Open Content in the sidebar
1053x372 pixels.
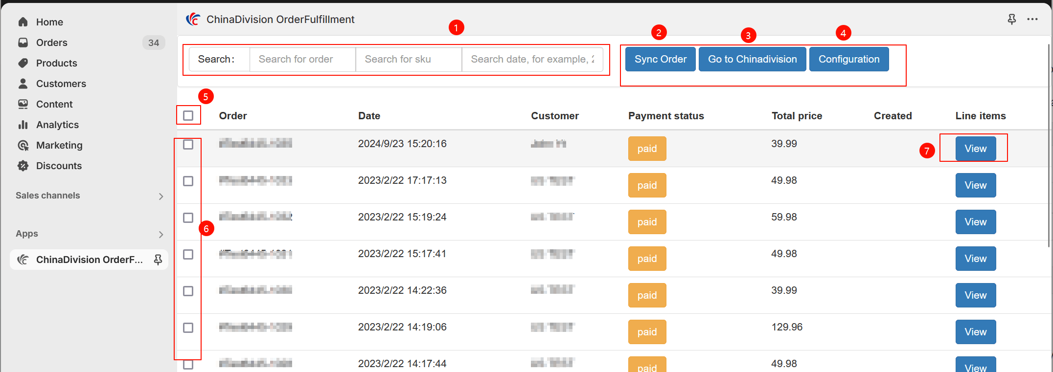click(54, 104)
